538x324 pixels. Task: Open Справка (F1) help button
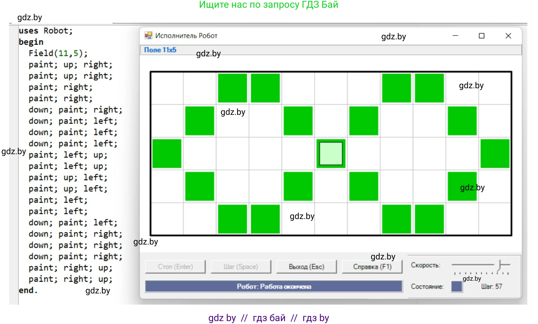coord(372,267)
